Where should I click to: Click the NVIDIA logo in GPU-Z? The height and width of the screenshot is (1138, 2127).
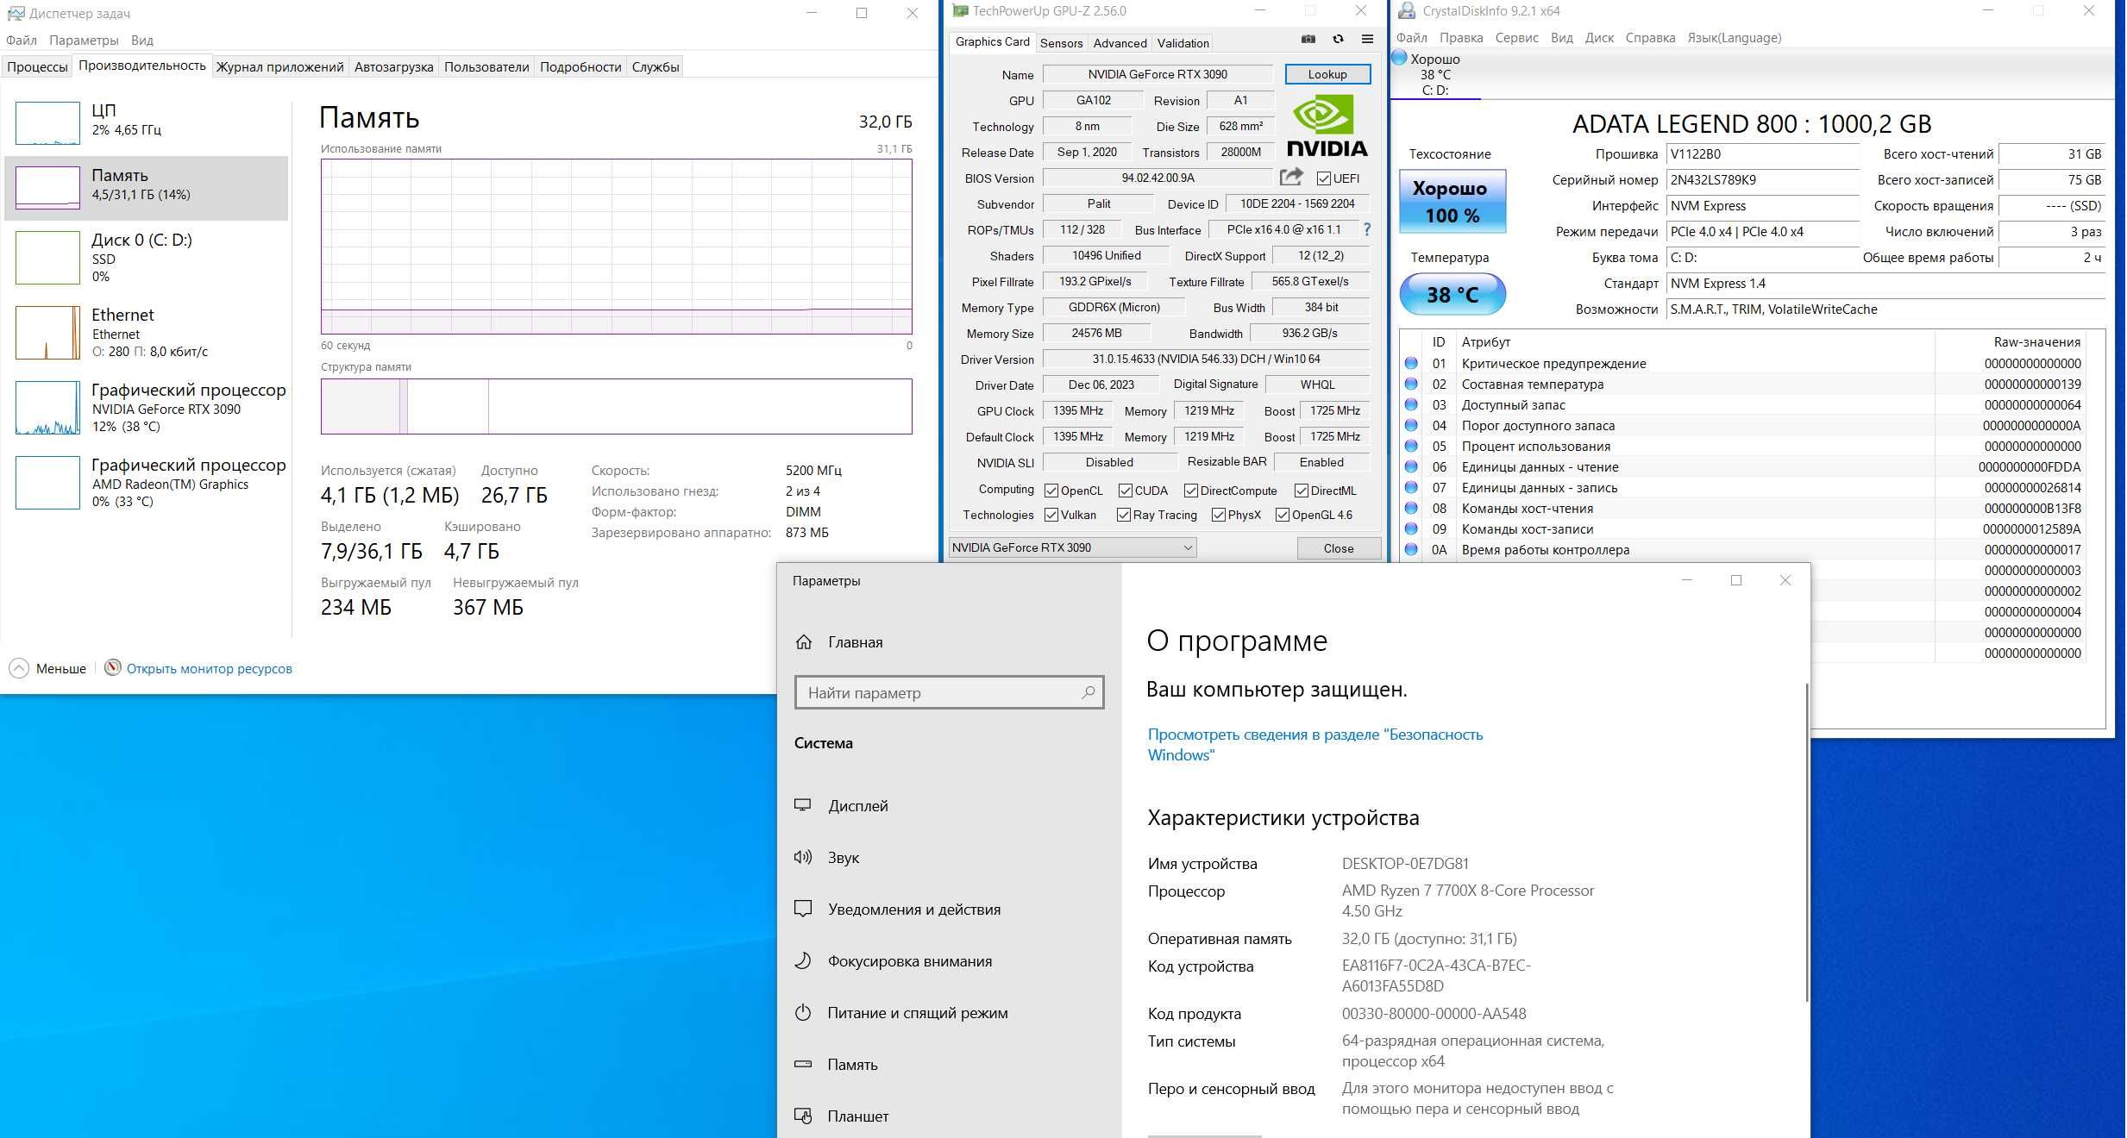click(1327, 126)
